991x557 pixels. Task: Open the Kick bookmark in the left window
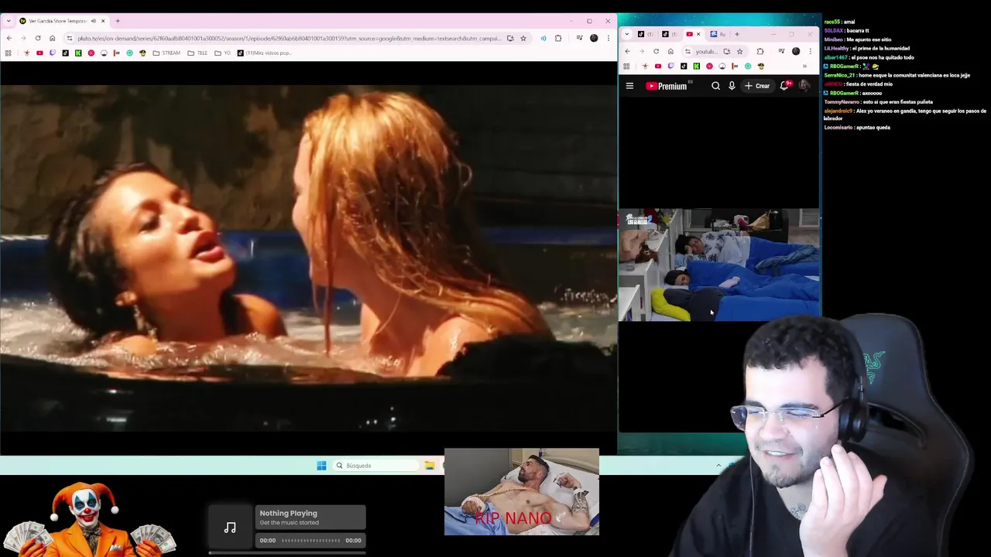click(x=78, y=53)
